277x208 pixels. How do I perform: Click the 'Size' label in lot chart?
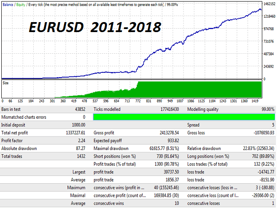tap(6, 83)
